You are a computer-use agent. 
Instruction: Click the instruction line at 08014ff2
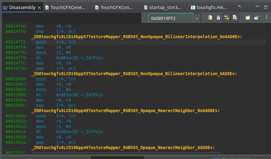tap(149, 42)
